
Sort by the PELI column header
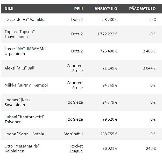tap(79, 9)
